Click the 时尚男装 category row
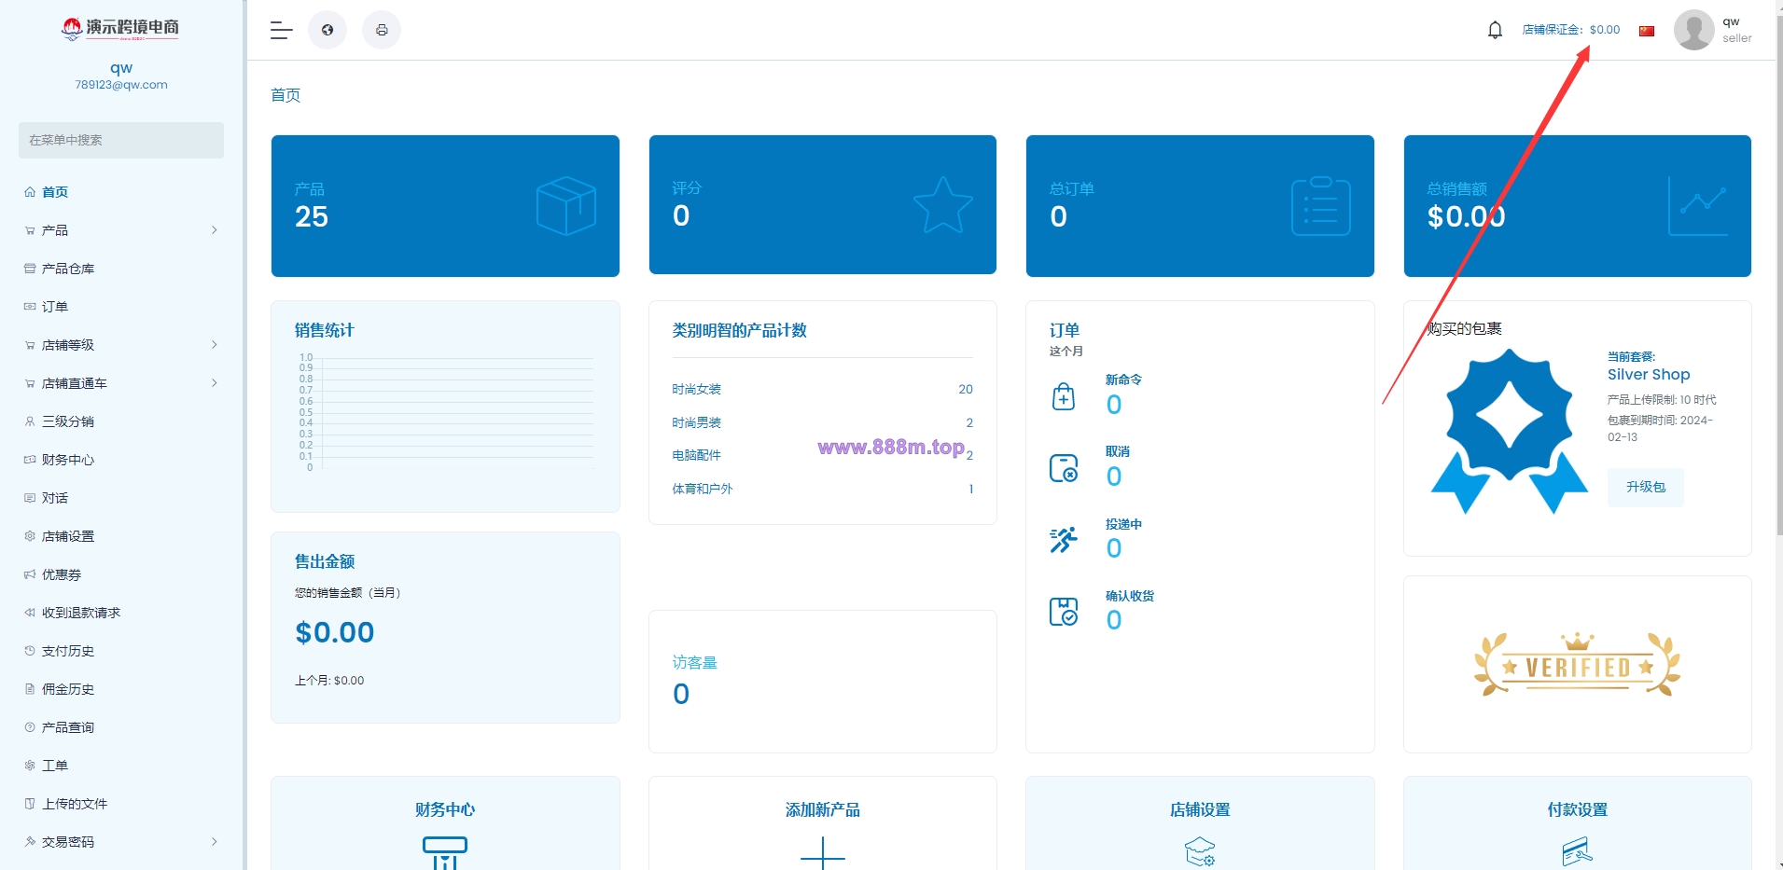Screen dimensions: 1783x870 coord(822,422)
